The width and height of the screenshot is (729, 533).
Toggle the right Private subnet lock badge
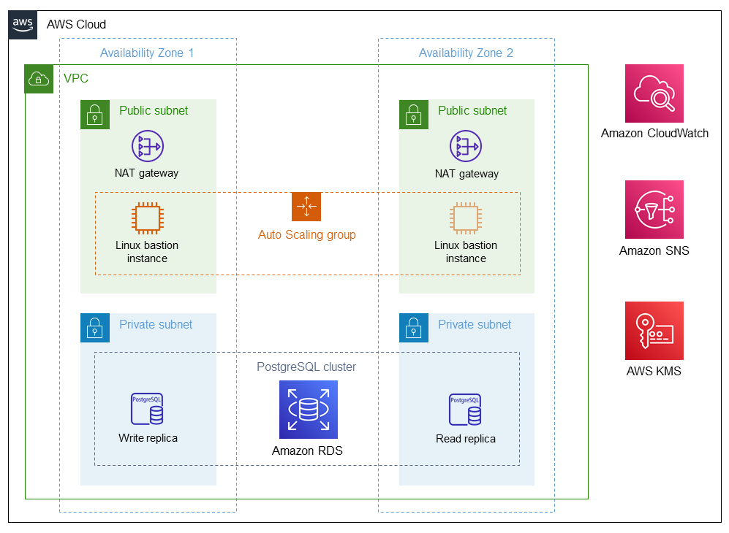pyautogui.click(x=414, y=328)
